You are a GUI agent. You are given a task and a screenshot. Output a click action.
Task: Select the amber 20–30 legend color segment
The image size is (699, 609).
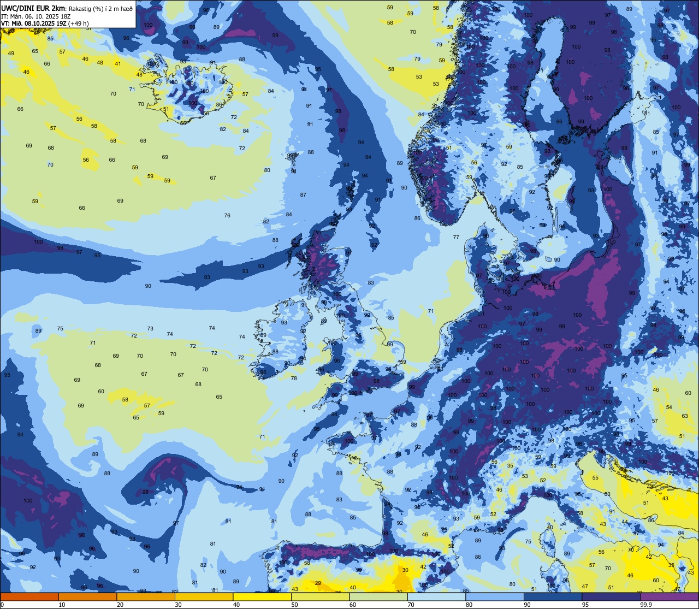pos(145,596)
